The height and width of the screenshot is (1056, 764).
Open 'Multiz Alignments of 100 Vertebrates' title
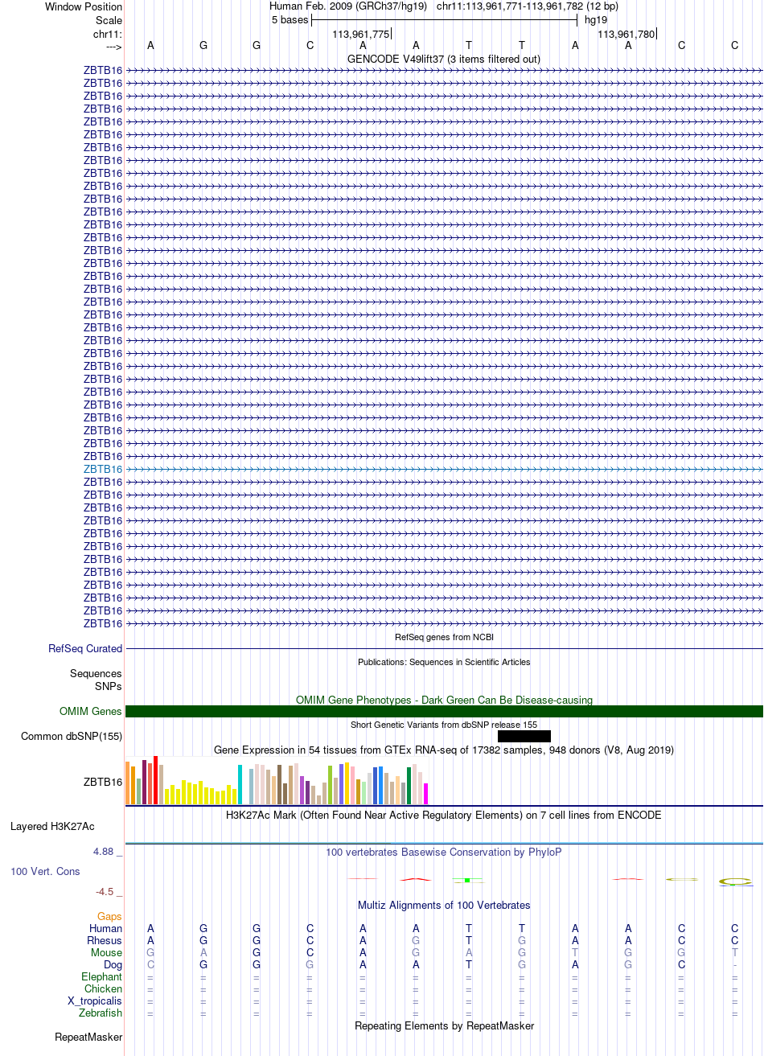[444, 905]
